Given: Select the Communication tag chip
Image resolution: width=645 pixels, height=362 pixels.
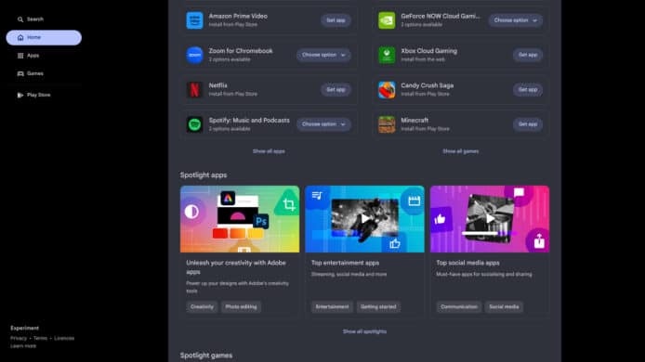Looking at the screenshot, I should tap(459, 307).
